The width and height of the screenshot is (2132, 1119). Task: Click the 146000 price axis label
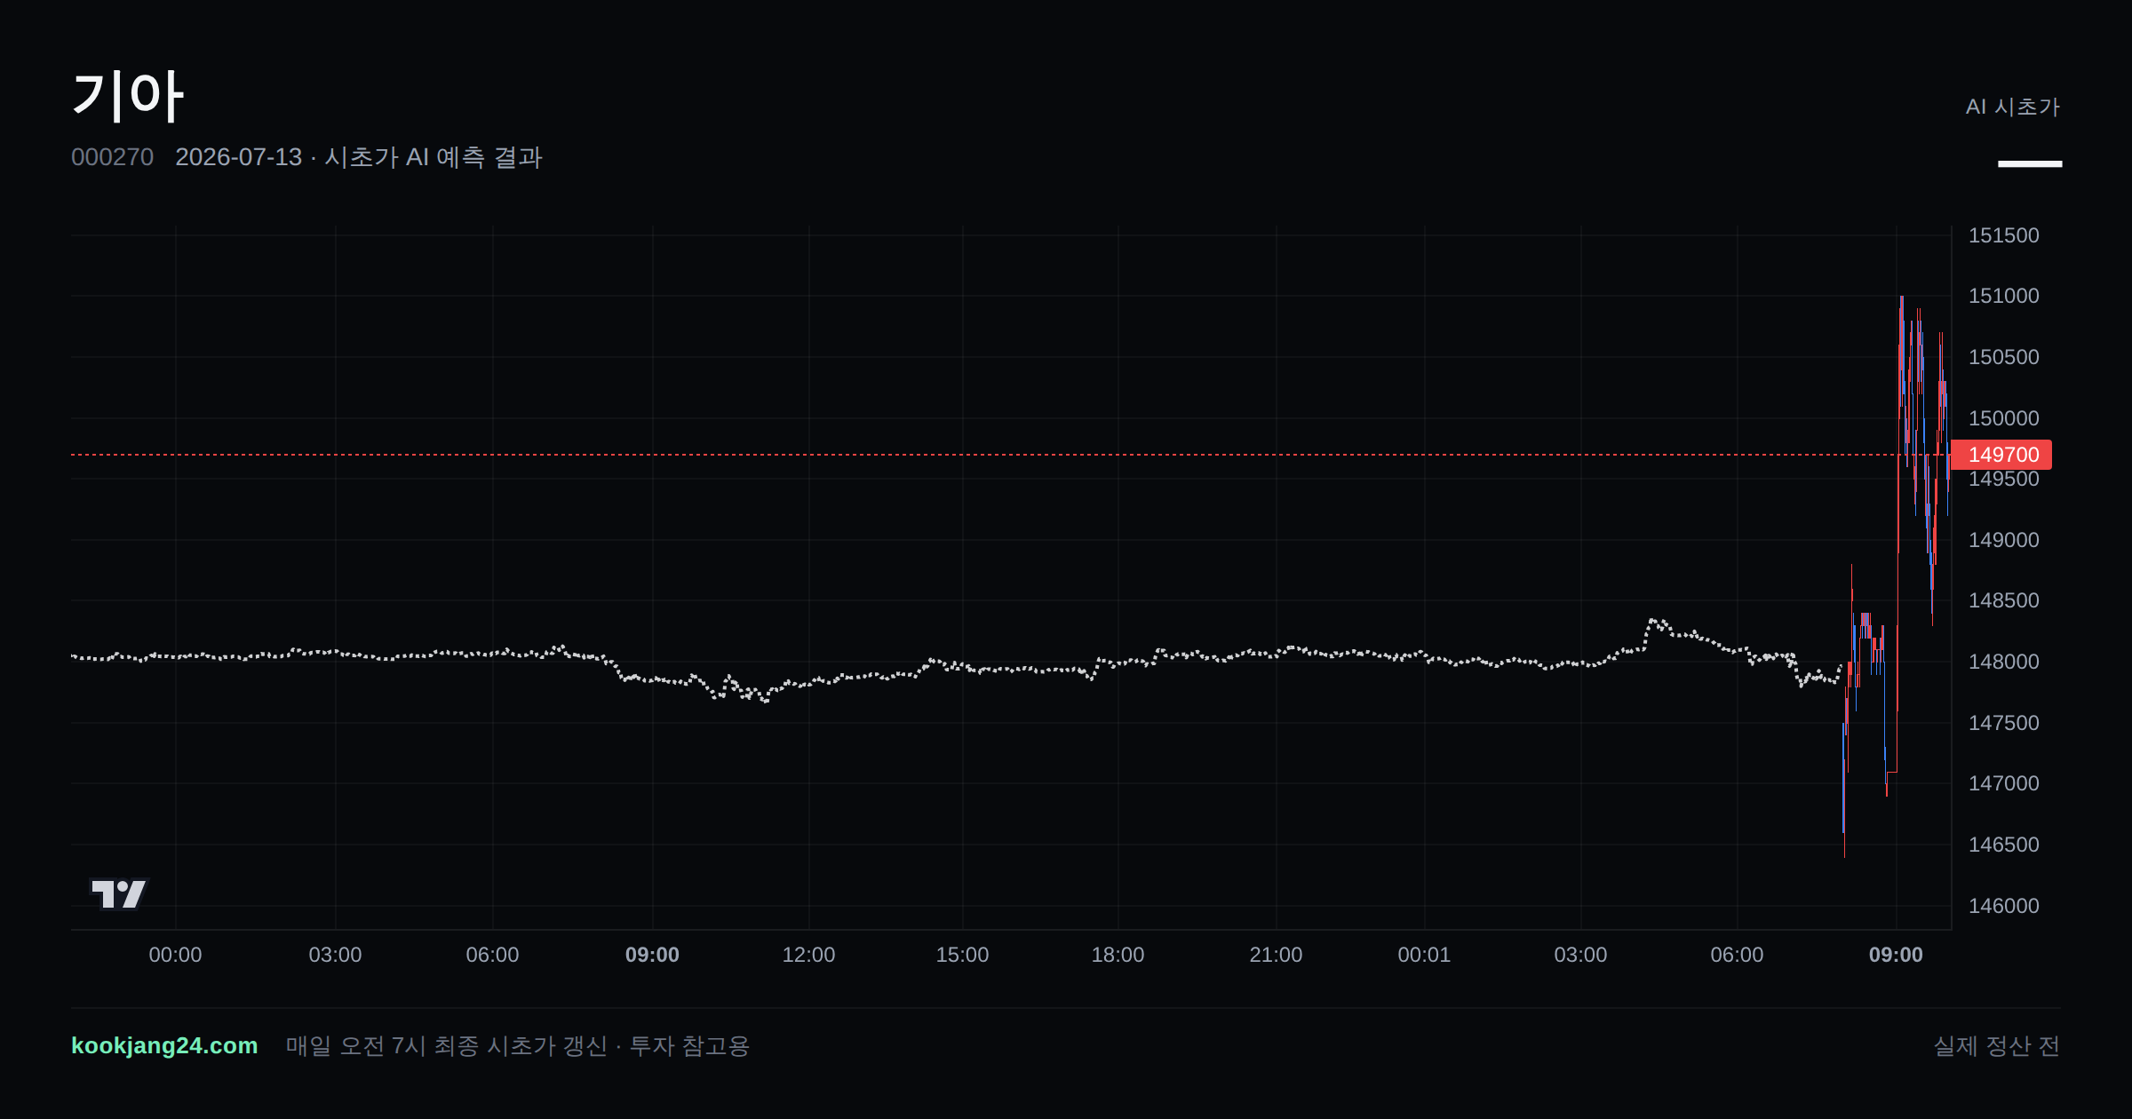click(x=2003, y=906)
